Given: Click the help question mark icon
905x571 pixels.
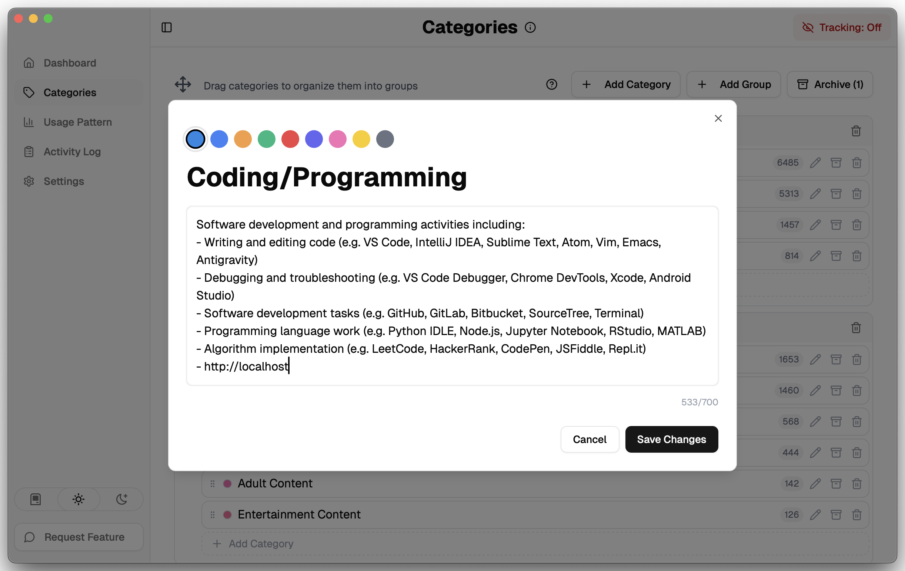Looking at the screenshot, I should coord(551,84).
